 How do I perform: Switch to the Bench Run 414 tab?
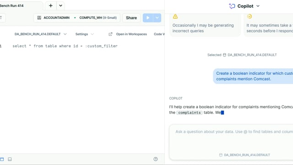click(12, 5)
